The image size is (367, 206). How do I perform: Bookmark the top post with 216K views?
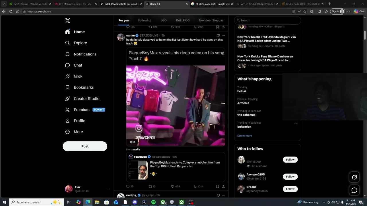point(217,27)
